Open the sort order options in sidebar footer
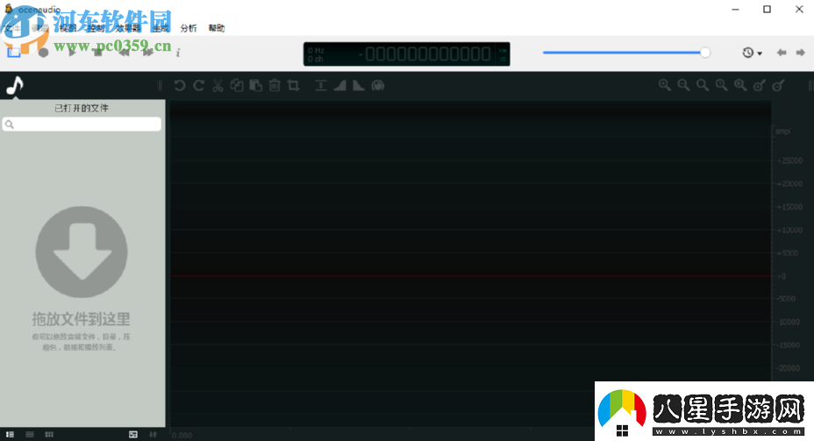 154,434
